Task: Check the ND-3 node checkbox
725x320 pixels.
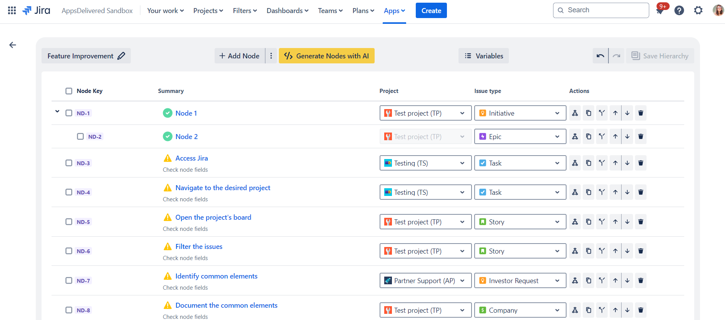Action: [69, 163]
